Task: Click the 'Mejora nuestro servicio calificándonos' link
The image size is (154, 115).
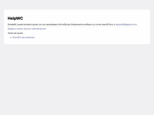Action: 27,29
